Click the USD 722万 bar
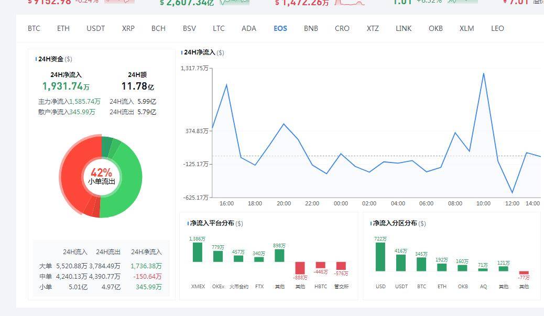The image size is (544, 316). (380, 257)
